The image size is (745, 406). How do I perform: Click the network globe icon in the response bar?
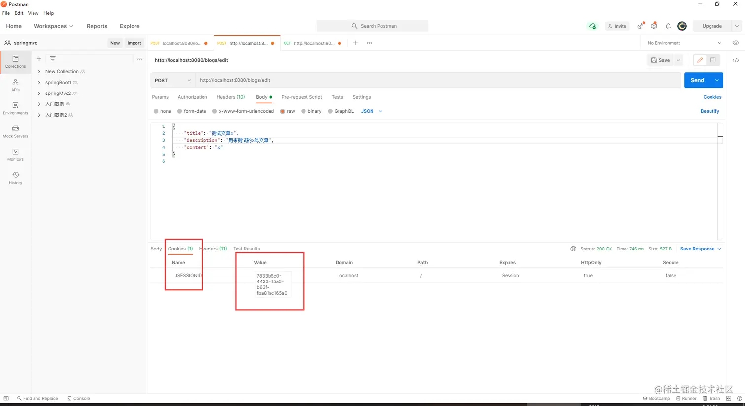pyautogui.click(x=573, y=249)
